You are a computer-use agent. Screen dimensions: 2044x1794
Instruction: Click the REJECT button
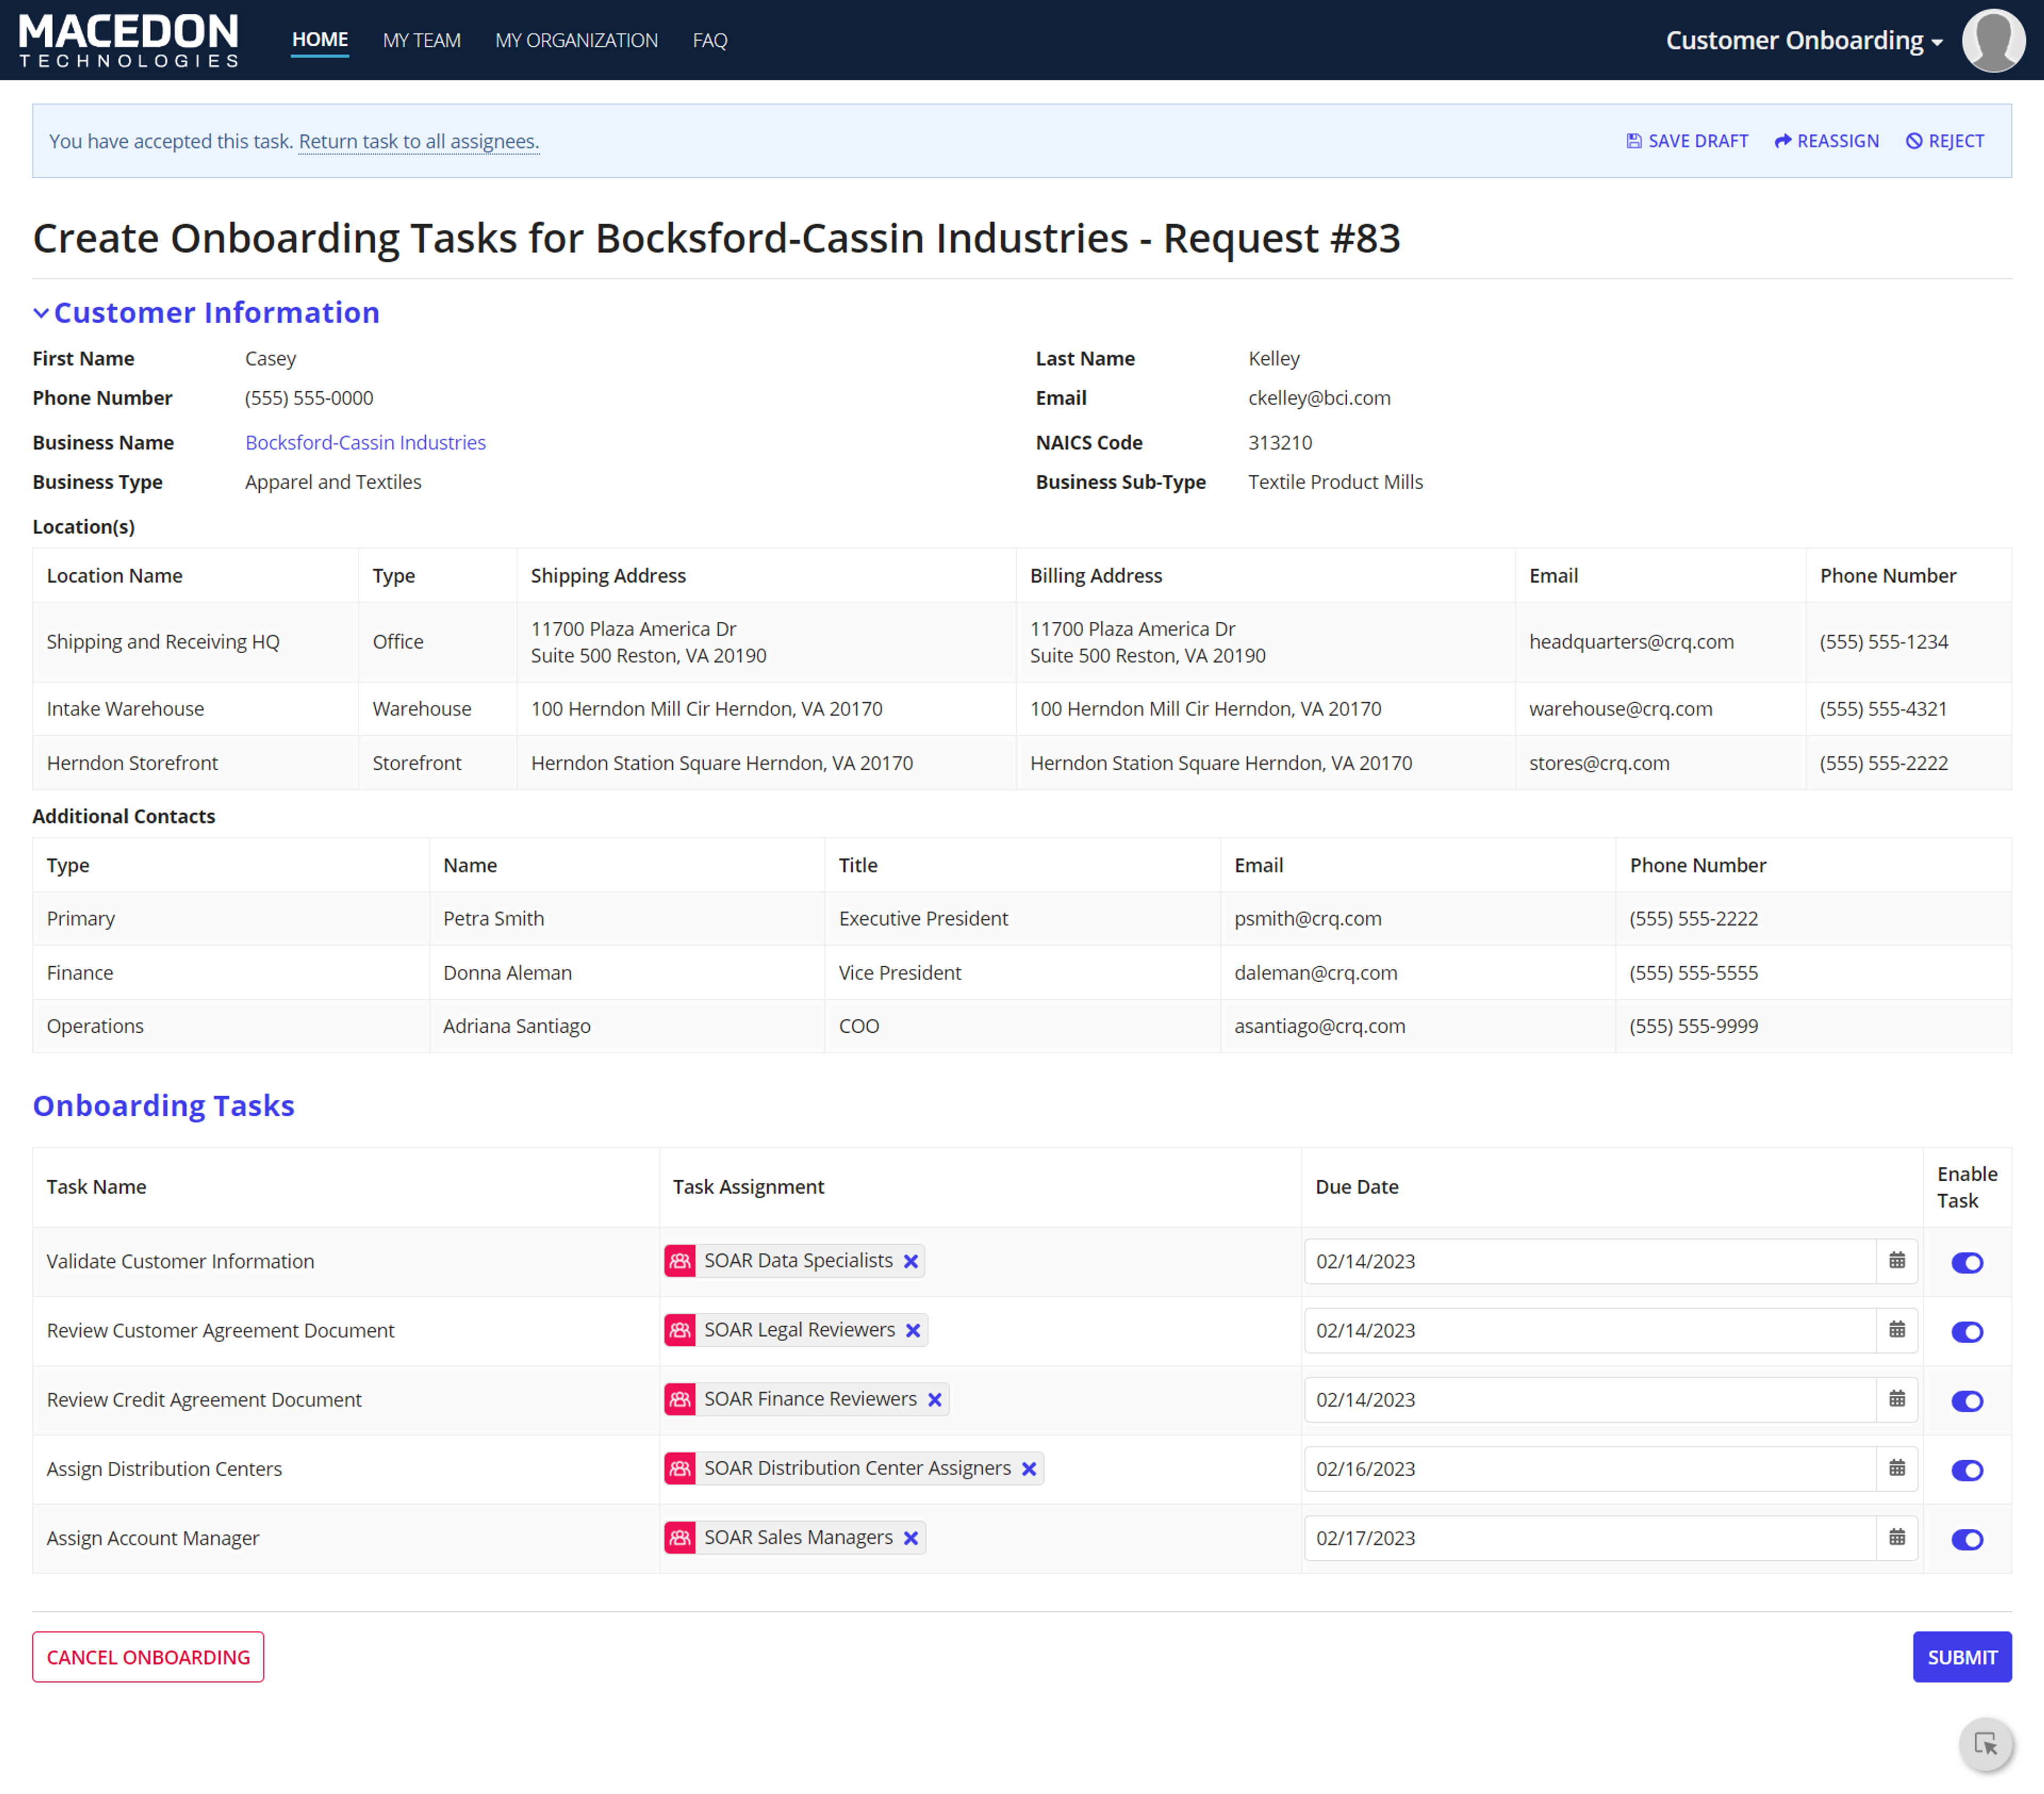point(1945,141)
